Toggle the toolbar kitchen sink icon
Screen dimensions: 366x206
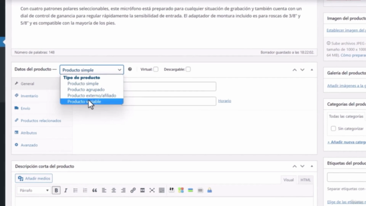coord(161,191)
